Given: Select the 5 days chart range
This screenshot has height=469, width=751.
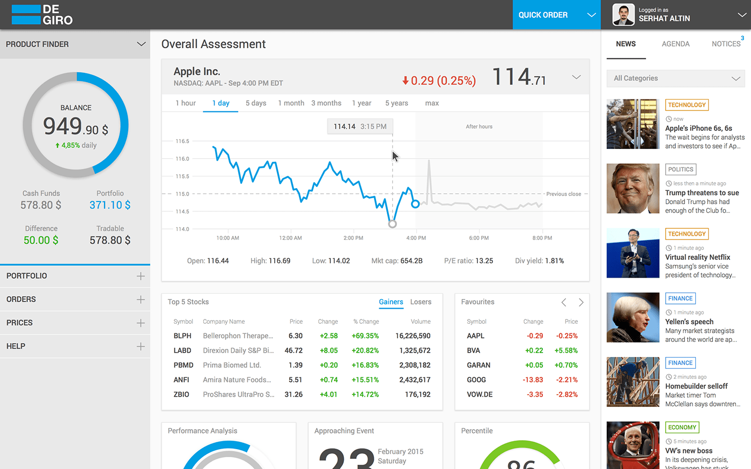Looking at the screenshot, I should [x=256, y=103].
